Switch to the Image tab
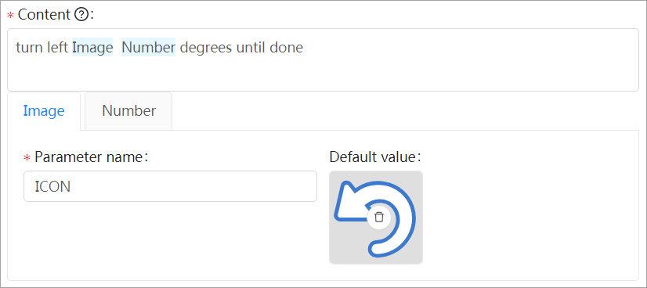 (x=44, y=111)
